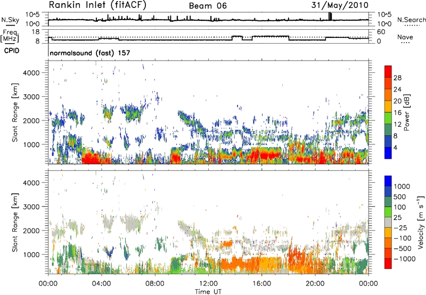Click the grey segment of velocity color bar
This screenshot has width=426, height=295.
(388, 222)
